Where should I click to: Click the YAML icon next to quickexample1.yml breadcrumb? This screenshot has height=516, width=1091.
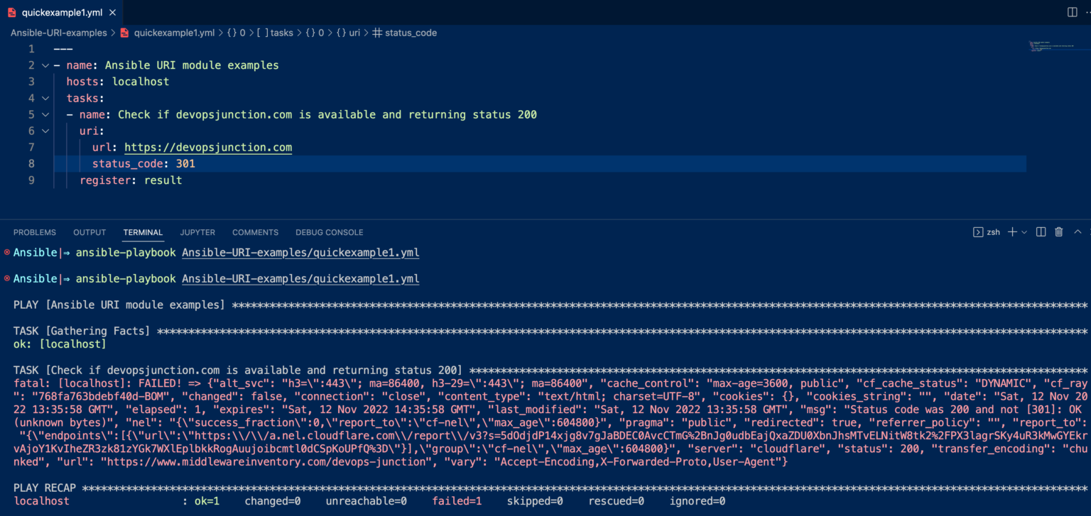point(124,33)
